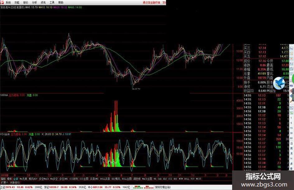Switch to daily 日 period

click(292, 143)
